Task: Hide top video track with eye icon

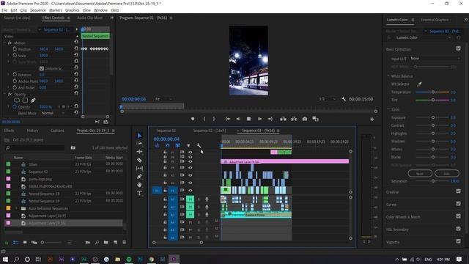Action: 191,152
